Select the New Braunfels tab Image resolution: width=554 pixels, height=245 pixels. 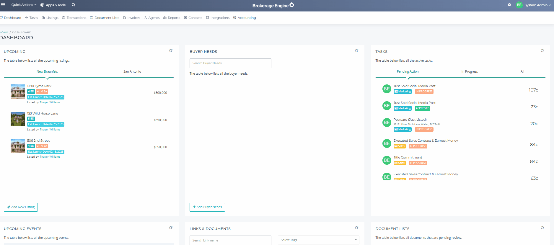[x=47, y=71]
